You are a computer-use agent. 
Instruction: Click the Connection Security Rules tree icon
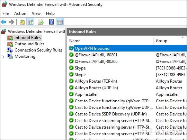coord(10,50)
